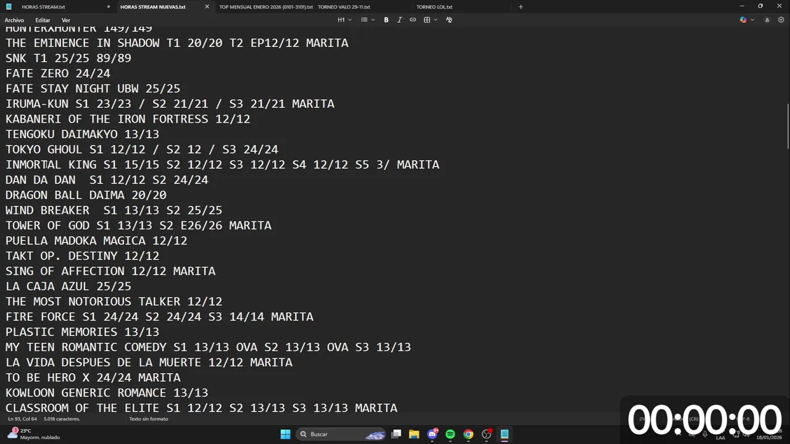The image size is (790, 444).
Task: Open the account profile icon
Action: [767, 20]
